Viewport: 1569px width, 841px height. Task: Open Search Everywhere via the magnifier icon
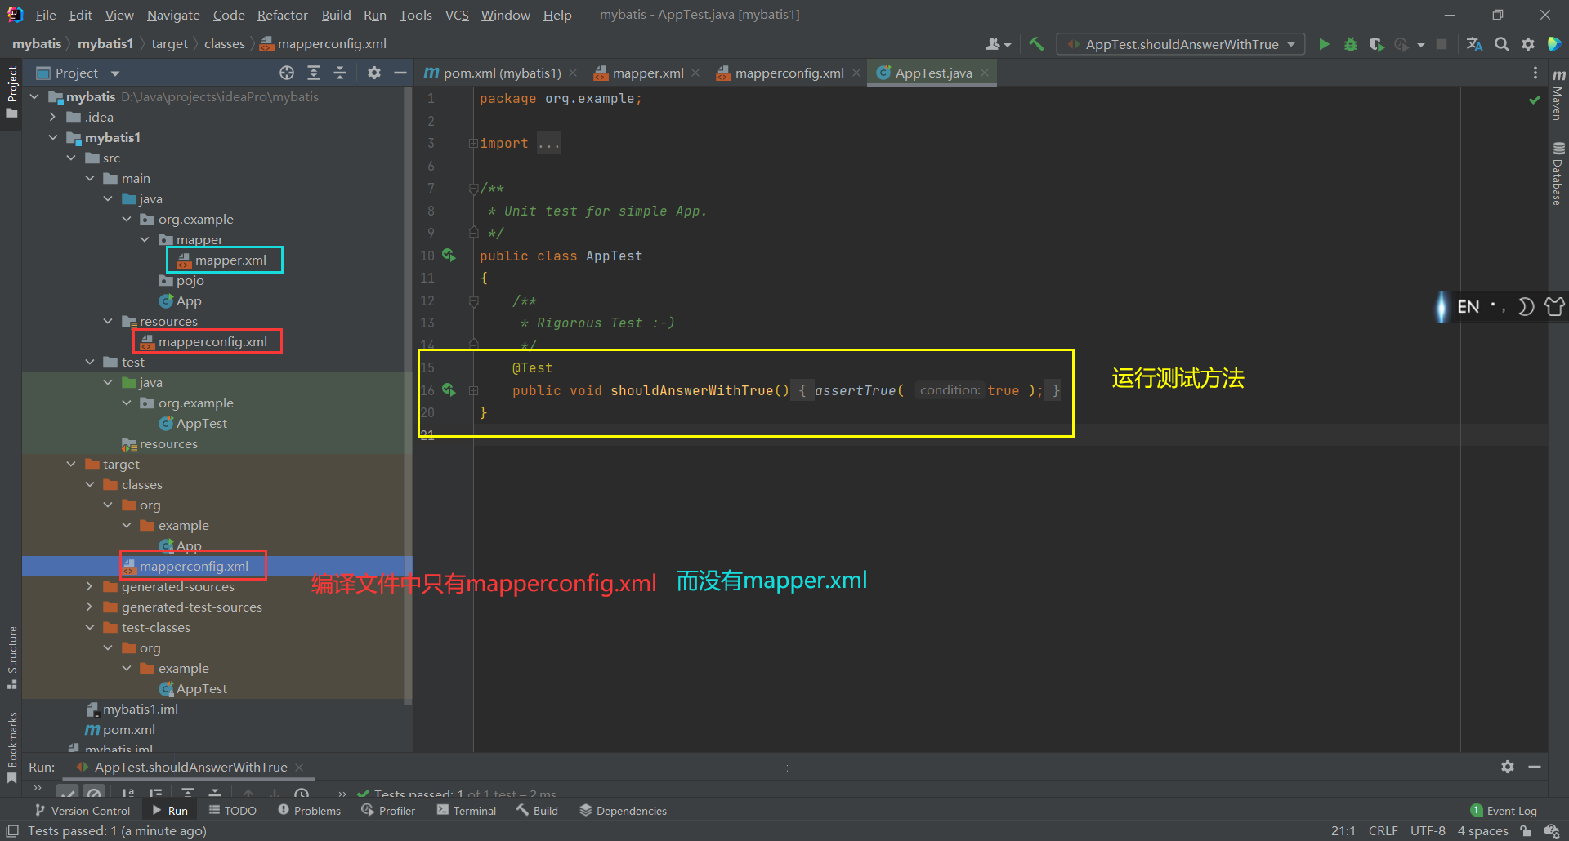tap(1502, 44)
